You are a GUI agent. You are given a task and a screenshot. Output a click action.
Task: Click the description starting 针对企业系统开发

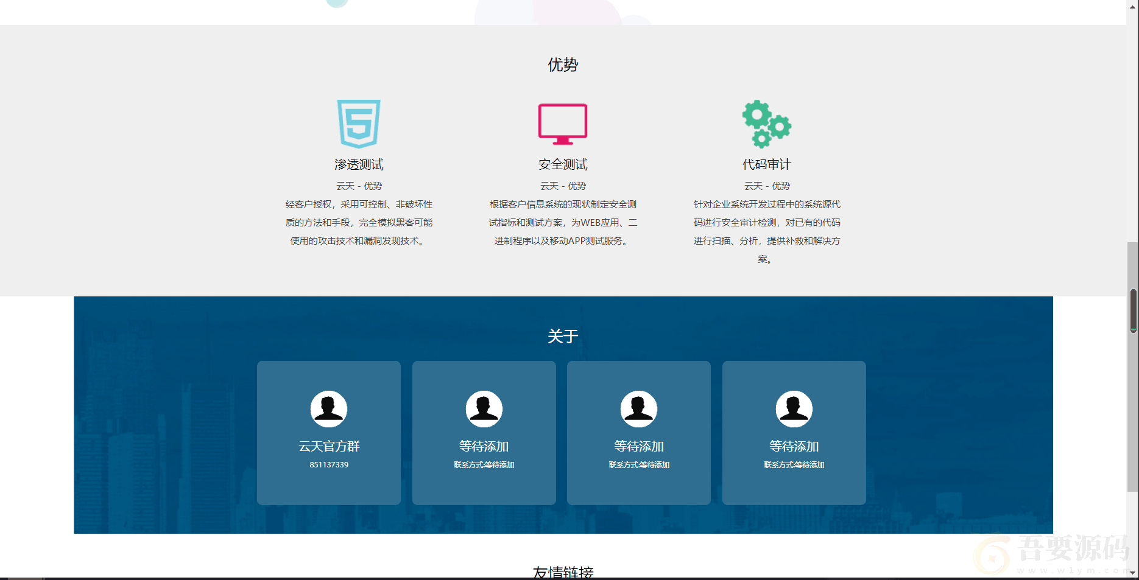coord(767,232)
